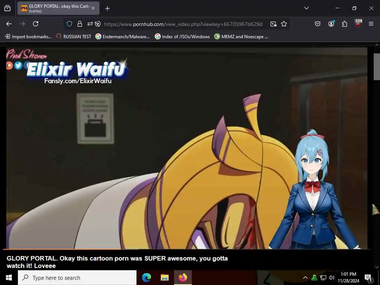This screenshot has width=380, height=285.
Task: Toggle picture-in-picture from the address bar
Action: 273,24
